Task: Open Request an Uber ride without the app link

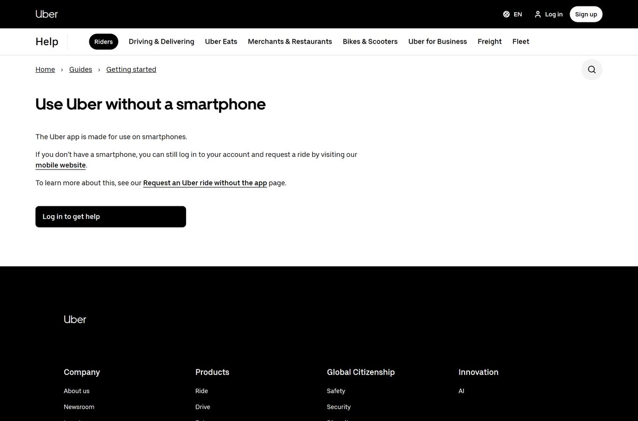Action: click(x=205, y=183)
